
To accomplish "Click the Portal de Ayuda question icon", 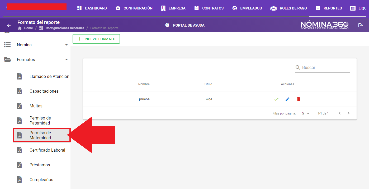I will point(167,25).
